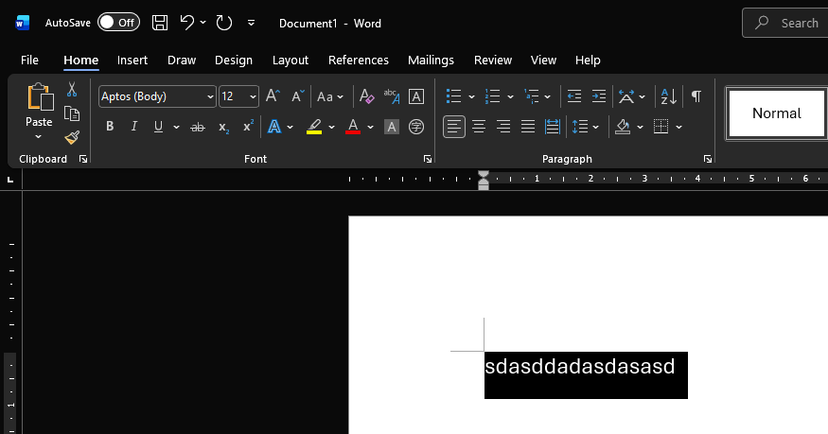
Task: Switch to the Draw tab
Action: [182, 61]
